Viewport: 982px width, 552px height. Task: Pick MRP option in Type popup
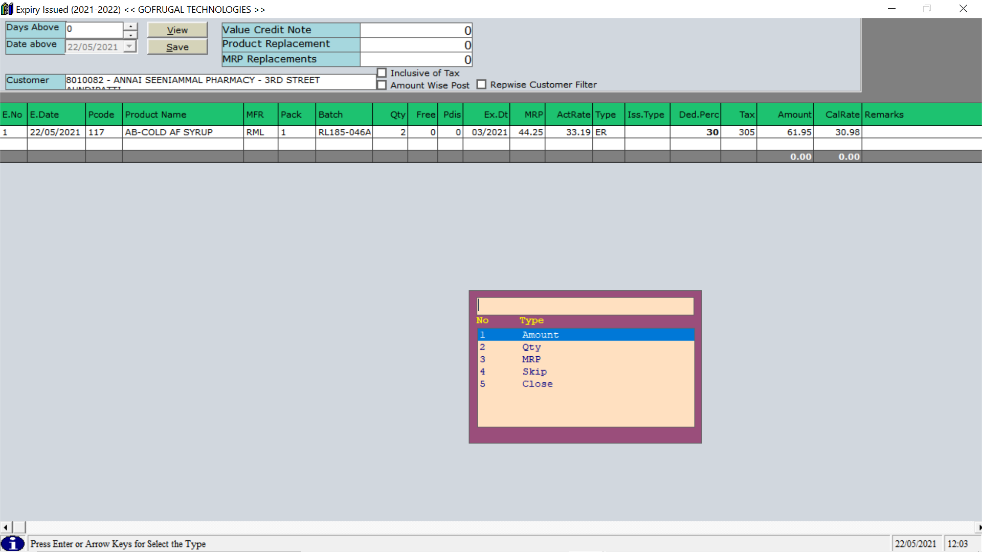coord(531,359)
